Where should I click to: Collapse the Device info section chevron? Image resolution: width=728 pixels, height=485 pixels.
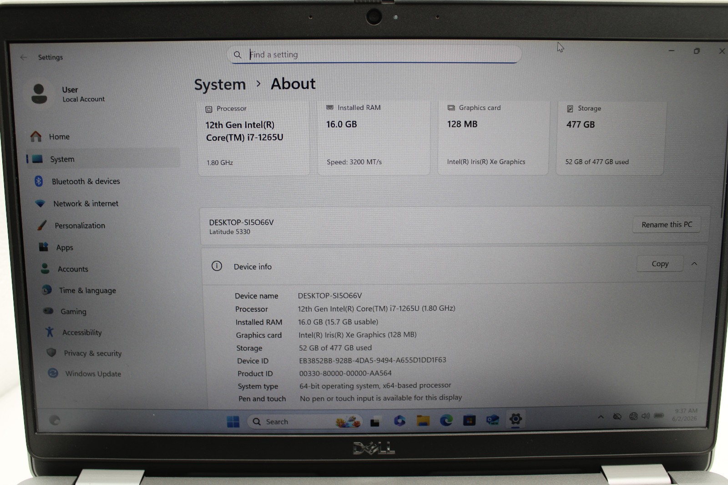(694, 264)
